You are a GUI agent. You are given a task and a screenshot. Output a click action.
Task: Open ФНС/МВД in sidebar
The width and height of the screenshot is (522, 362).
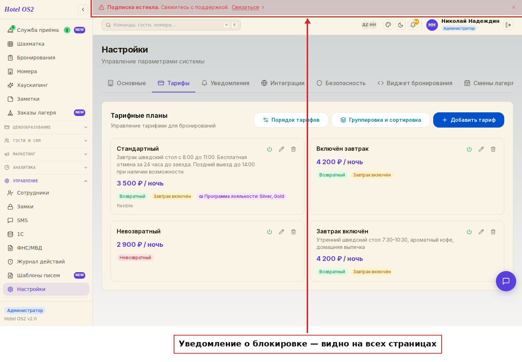coord(46,248)
